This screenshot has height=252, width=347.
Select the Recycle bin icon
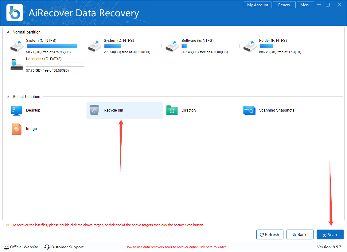point(94,110)
